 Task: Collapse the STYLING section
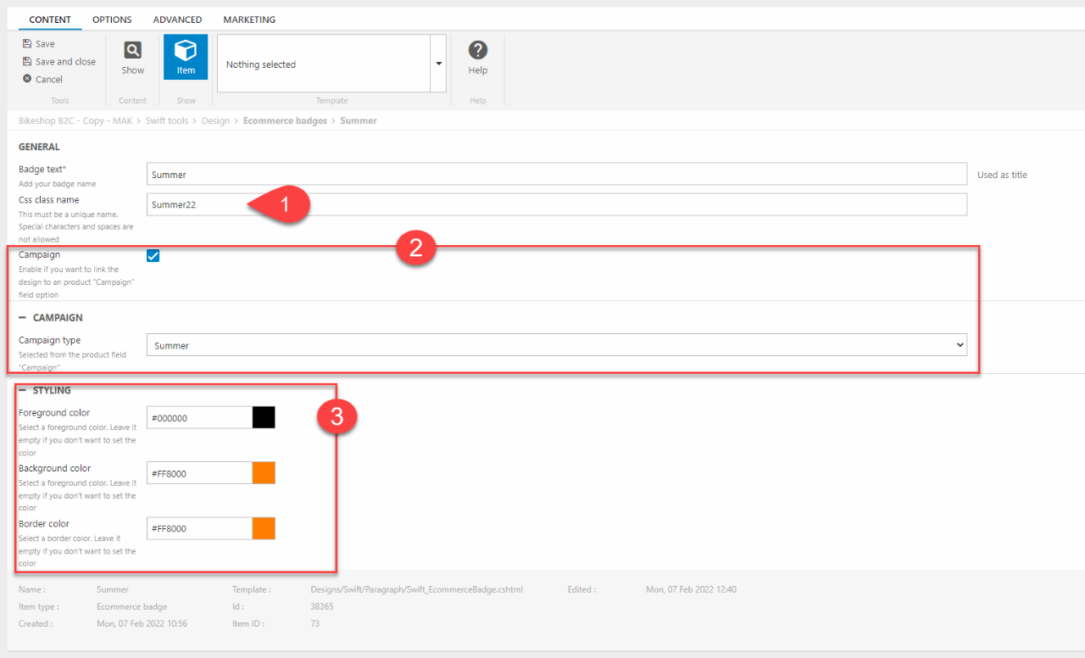click(x=23, y=390)
